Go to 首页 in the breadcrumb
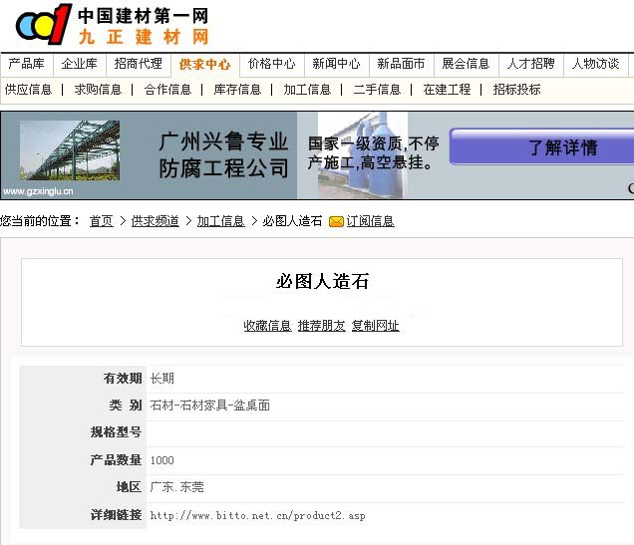The image size is (634, 545). (x=101, y=221)
